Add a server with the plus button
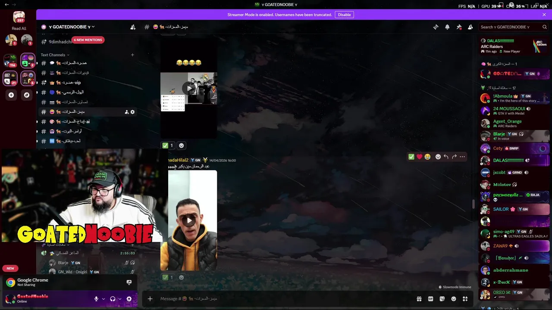Image resolution: width=552 pixels, height=310 pixels. [11, 95]
